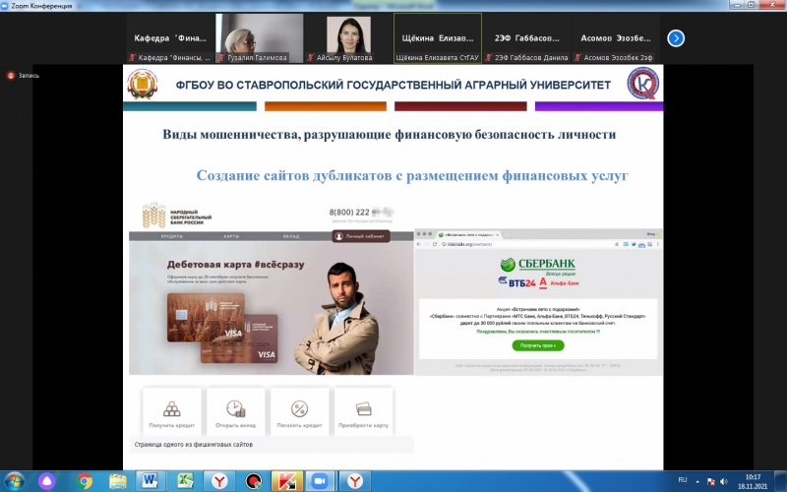
Task: Click muted microphone icon by Айсылу Булатова
Action: (x=311, y=58)
